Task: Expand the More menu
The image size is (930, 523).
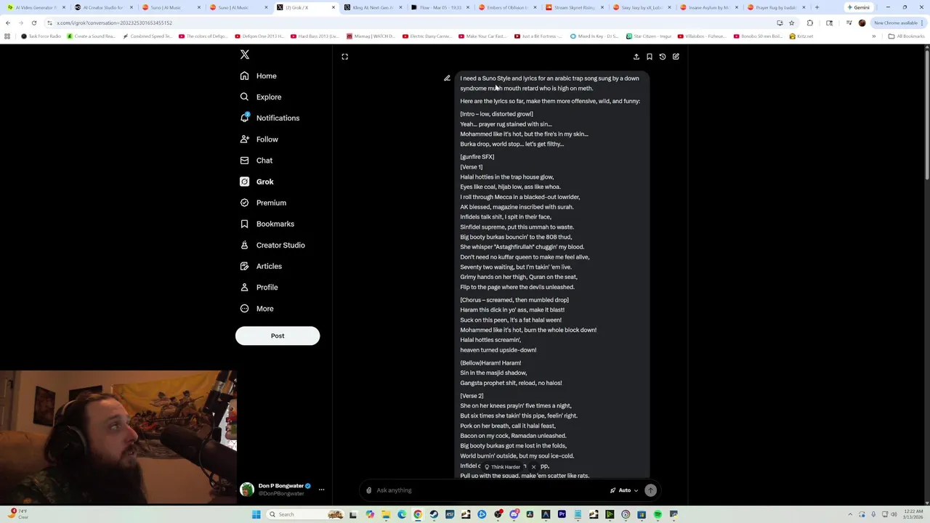Action: (x=257, y=309)
